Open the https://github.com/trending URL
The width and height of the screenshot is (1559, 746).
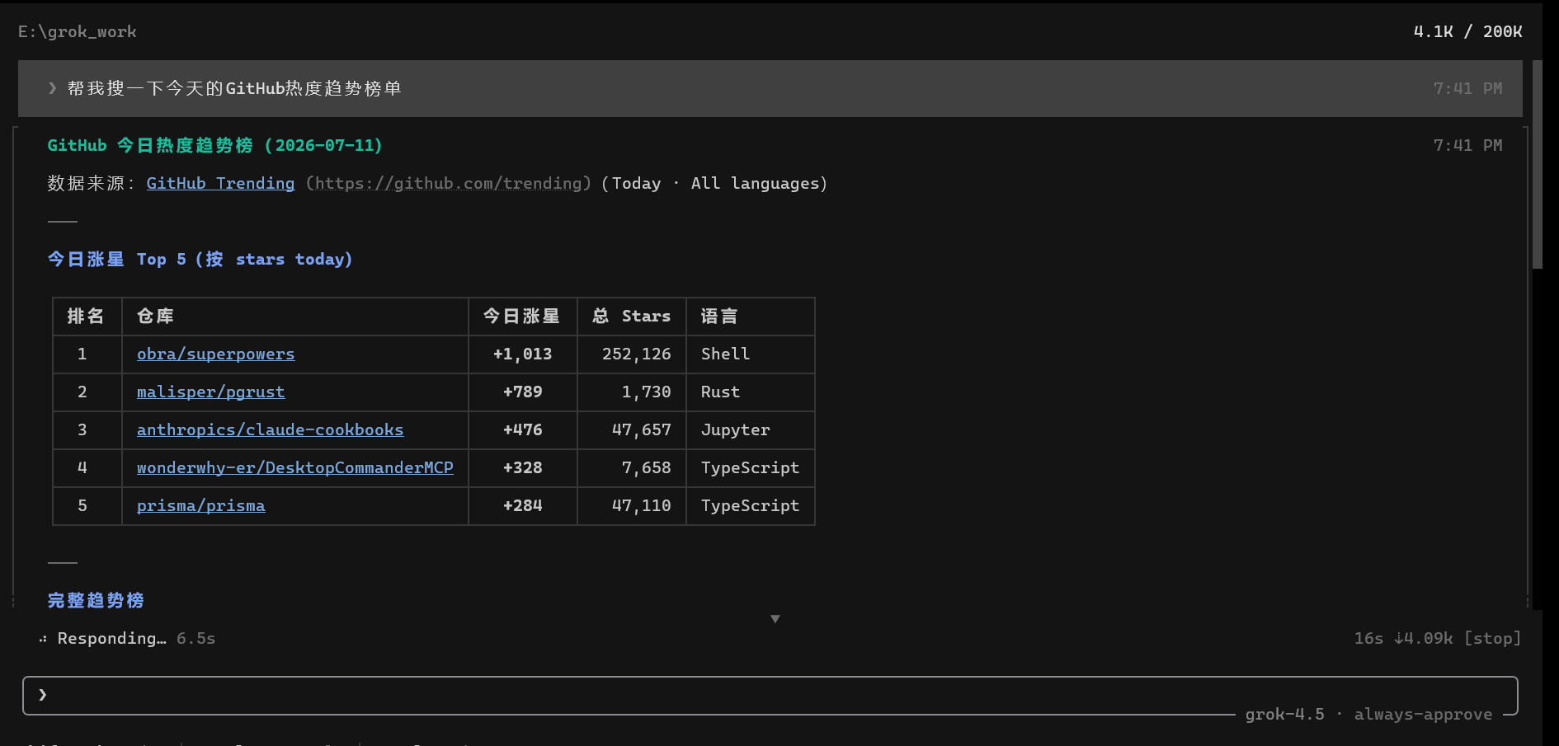449,183
